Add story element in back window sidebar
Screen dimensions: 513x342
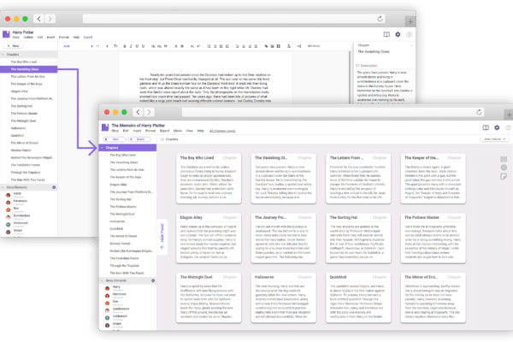(54, 187)
